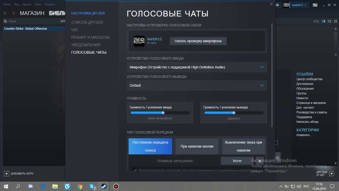Collapse library section with up arrow
The width and height of the screenshot is (339, 191).
click(336, 28)
